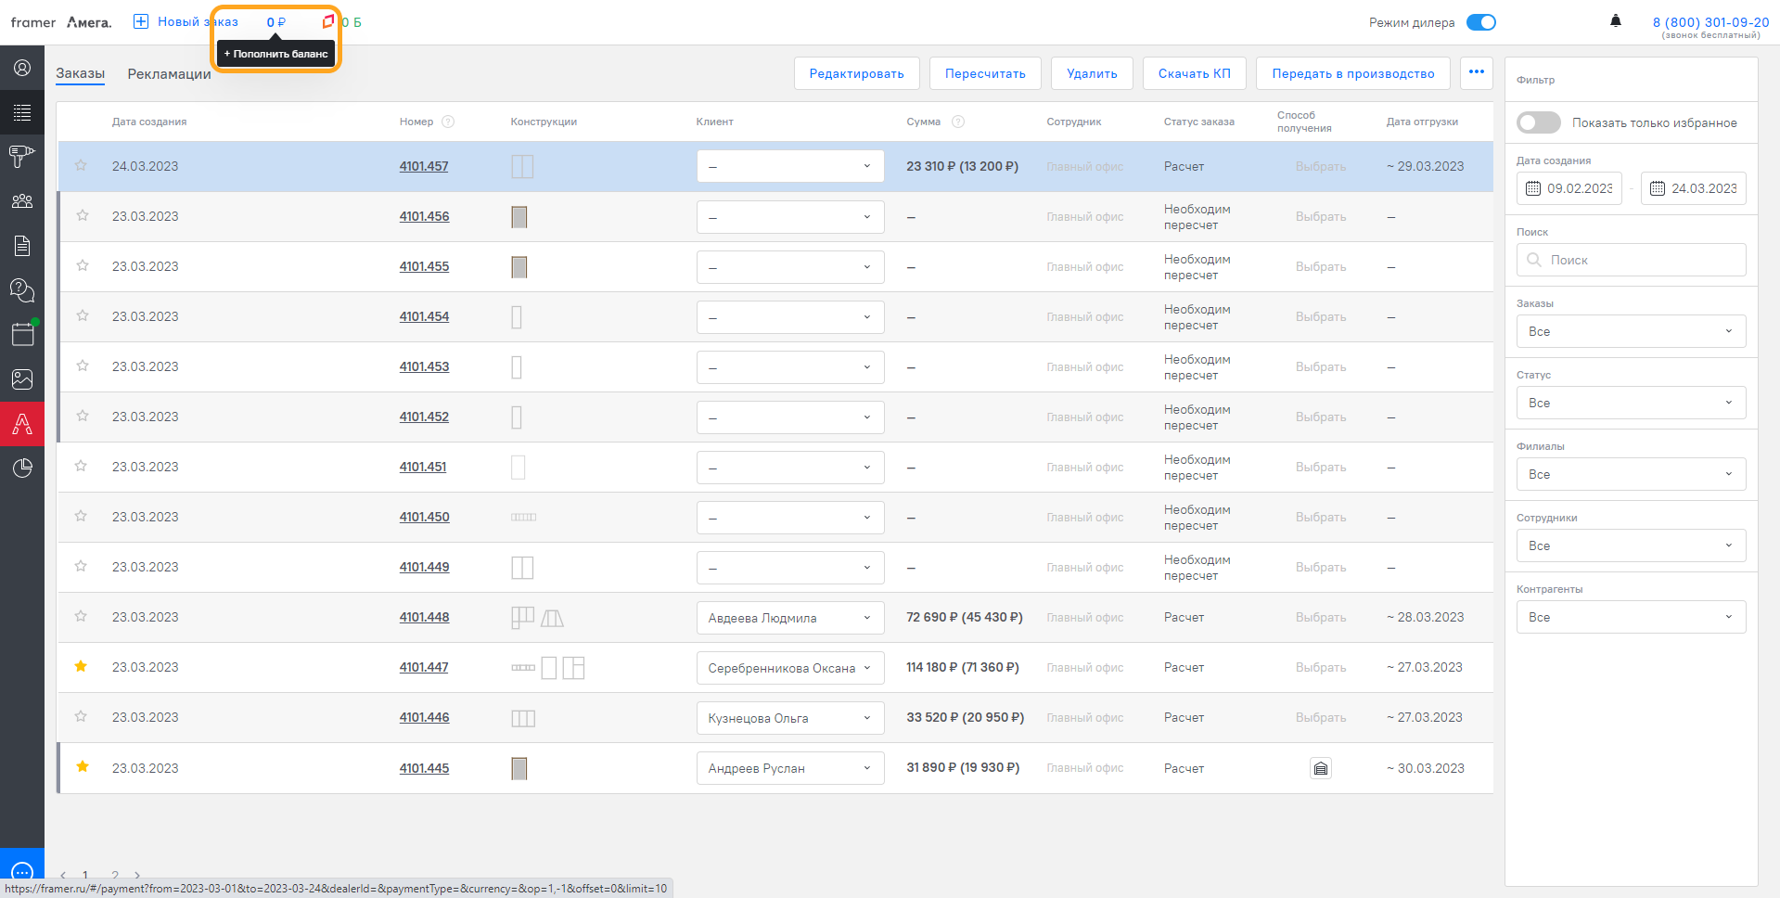Open calendar icon for end date 24.03.2023
Image resolution: width=1780 pixels, height=898 pixels.
[x=1658, y=188]
